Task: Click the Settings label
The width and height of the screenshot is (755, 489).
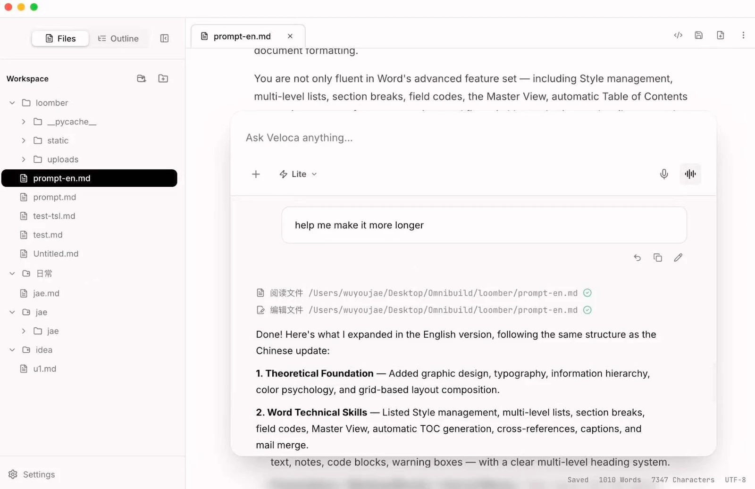Action: point(39,474)
